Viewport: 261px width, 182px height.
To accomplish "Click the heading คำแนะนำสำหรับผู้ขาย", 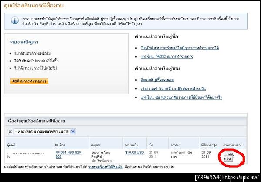I will (x=157, y=68).
